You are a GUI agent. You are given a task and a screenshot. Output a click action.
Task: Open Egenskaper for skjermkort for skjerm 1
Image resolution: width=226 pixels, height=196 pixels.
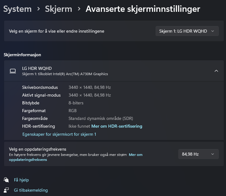(x=59, y=134)
